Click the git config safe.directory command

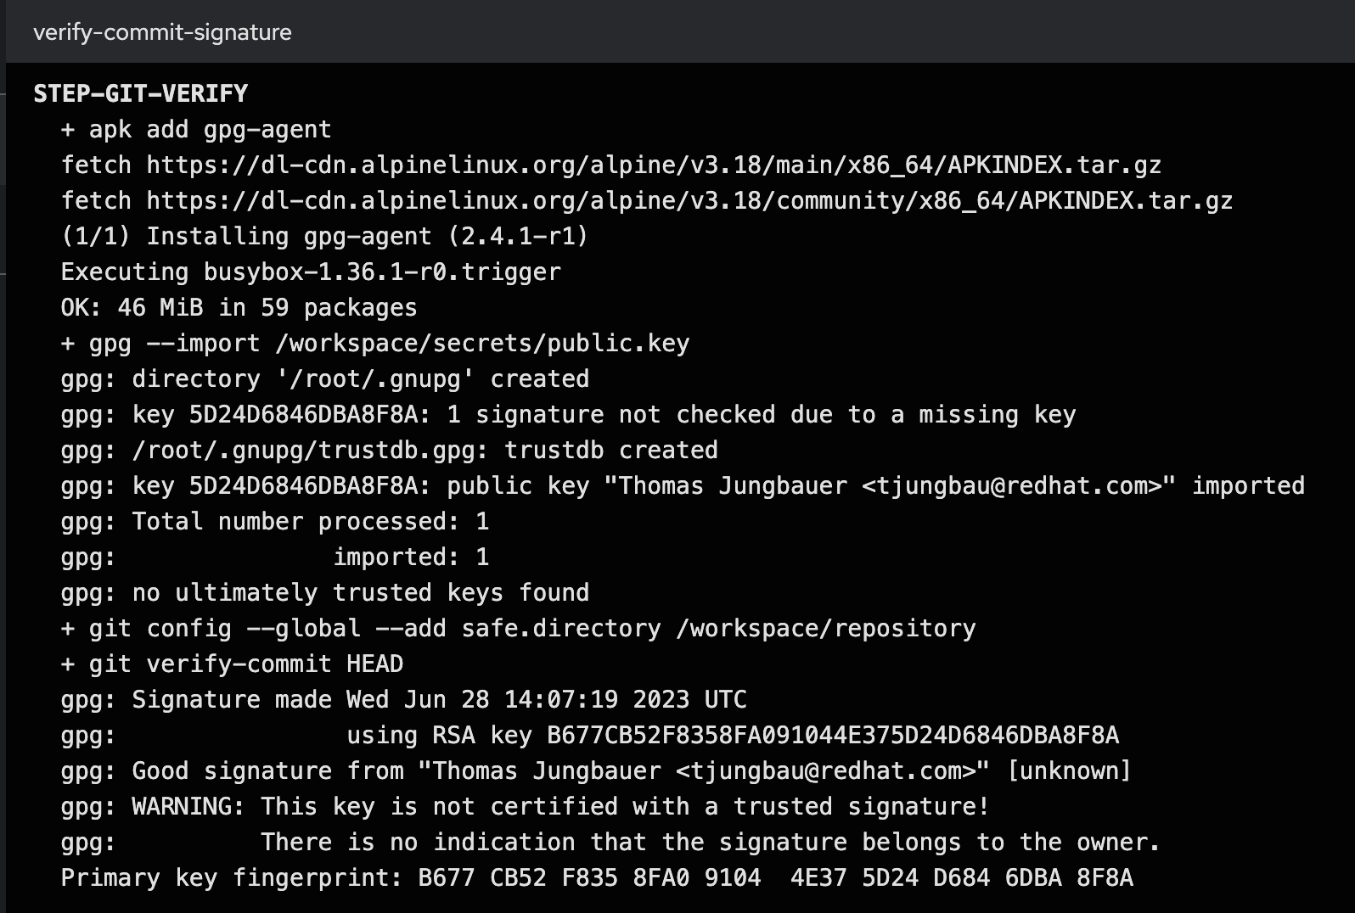pyautogui.click(x=519, y=628)
